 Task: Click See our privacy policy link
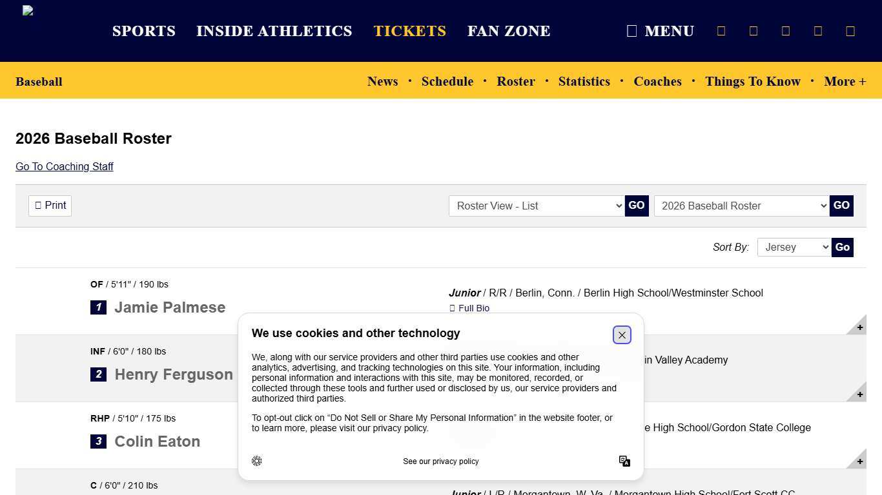click(440, 461)
